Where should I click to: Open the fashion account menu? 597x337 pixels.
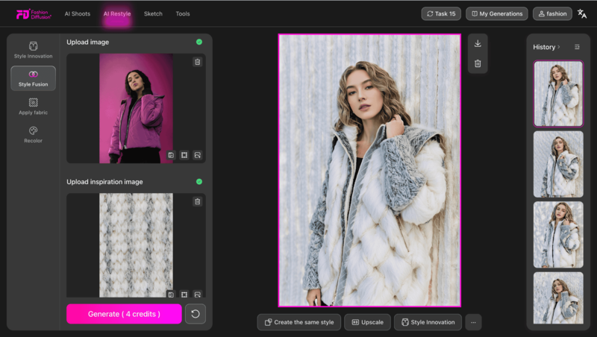click(x=552, y=13)
